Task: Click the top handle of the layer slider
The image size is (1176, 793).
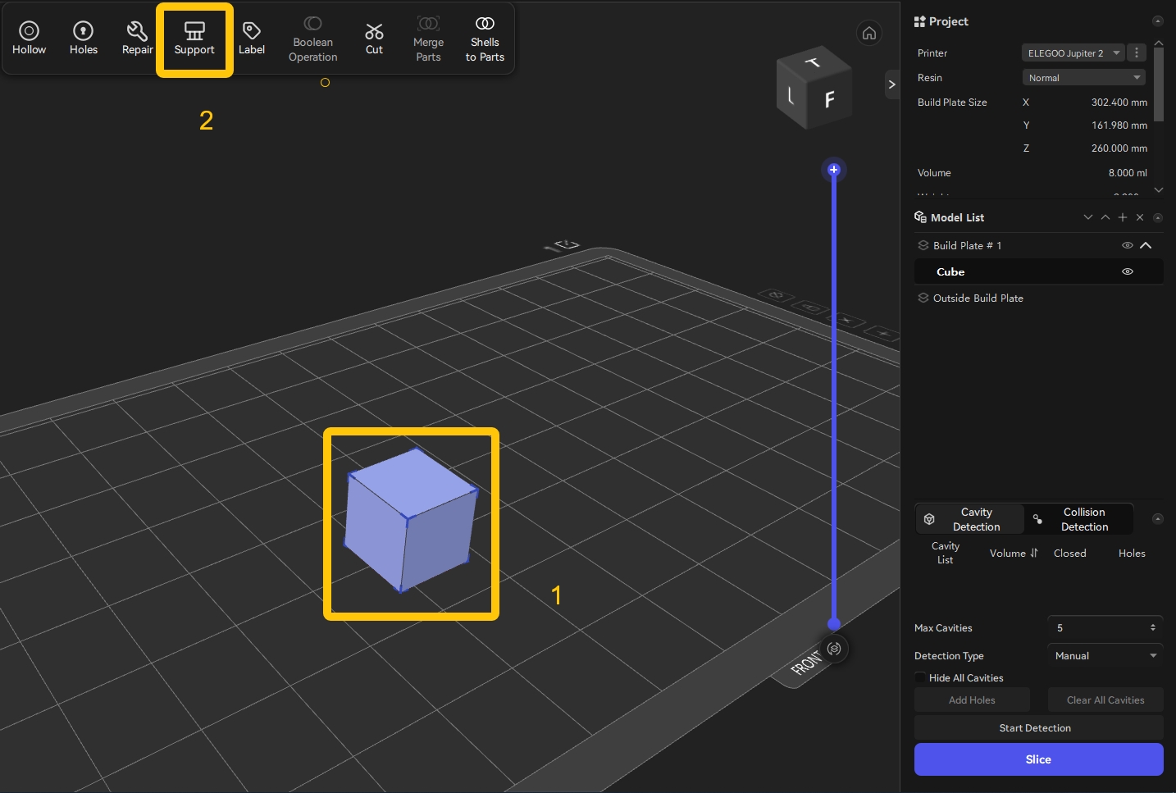Action: 834,170
